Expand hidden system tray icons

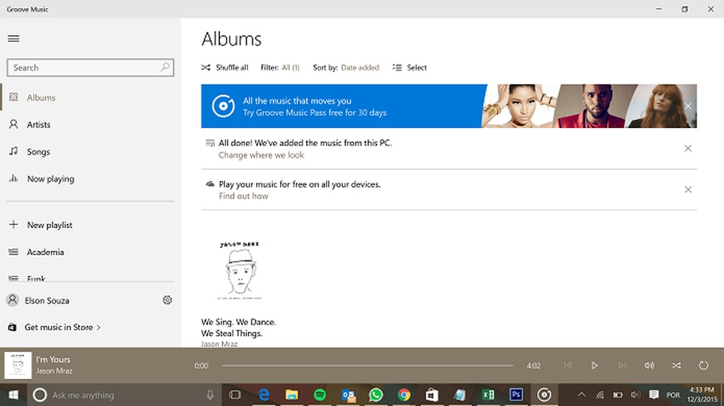click(581, 395)
